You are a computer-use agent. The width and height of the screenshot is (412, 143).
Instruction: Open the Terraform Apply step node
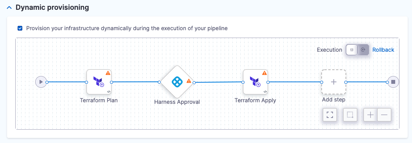click(255, 82)
